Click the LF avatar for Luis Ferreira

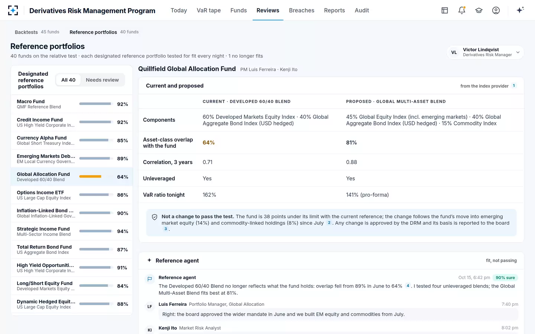(x=150, y=307)
